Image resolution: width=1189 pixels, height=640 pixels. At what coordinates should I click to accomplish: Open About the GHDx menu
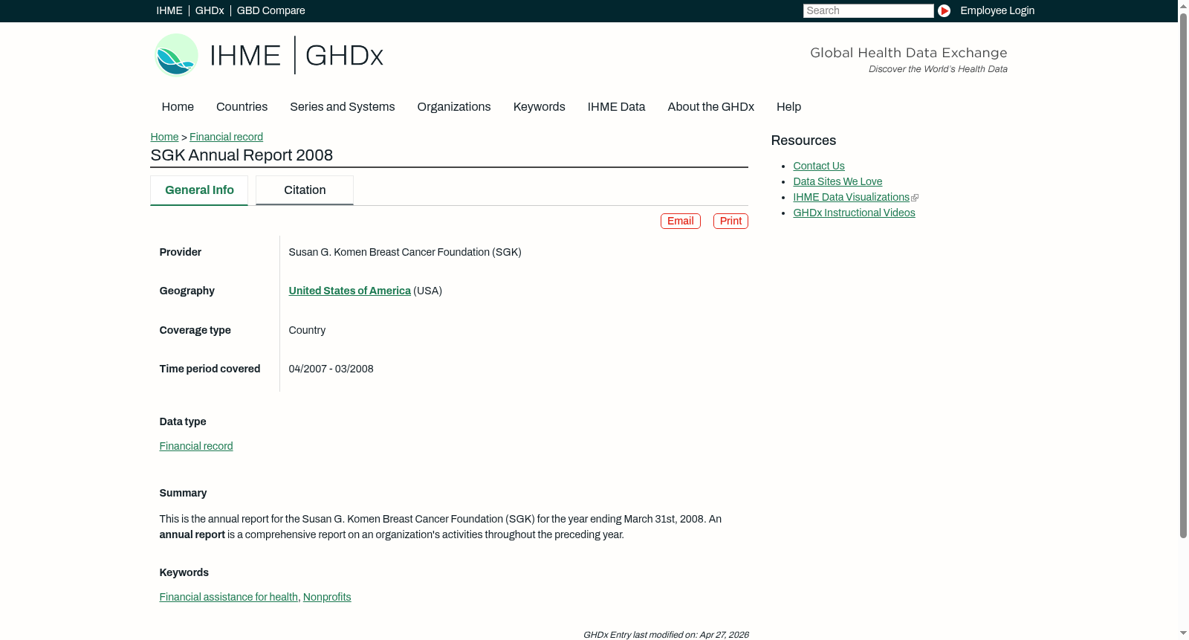click(x=710, y=107)
